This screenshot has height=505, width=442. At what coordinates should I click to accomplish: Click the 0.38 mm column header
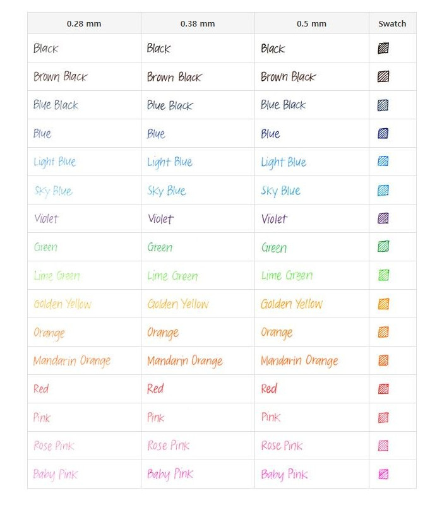[198, 23]
